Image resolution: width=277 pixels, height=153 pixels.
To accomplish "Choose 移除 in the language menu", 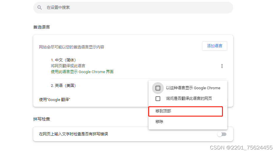I will pyautogui.click(x=188, y=122).
